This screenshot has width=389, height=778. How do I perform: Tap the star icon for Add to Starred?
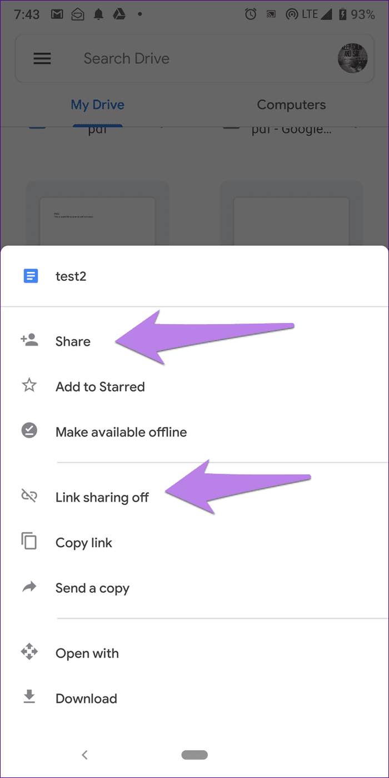[x=29, y=385]
